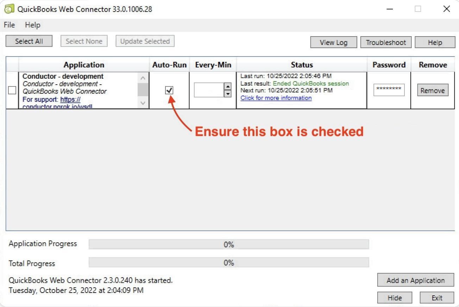The width and height of the screenshot is (459, 307).
Task: Remove the Conductor - development application
Action: (x=433, y=90)
